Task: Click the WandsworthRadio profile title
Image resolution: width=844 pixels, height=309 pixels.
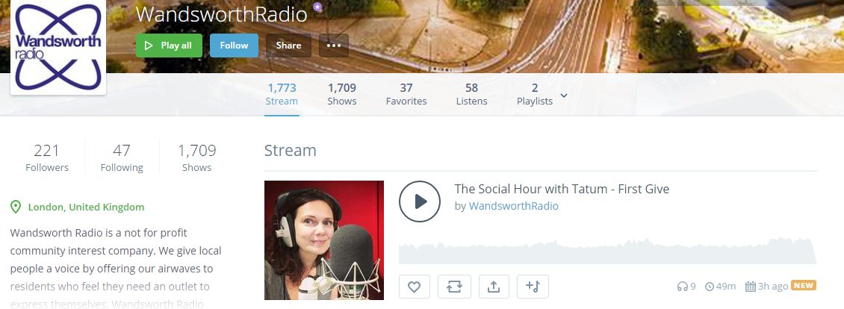Action: click(x=221, y=14)
